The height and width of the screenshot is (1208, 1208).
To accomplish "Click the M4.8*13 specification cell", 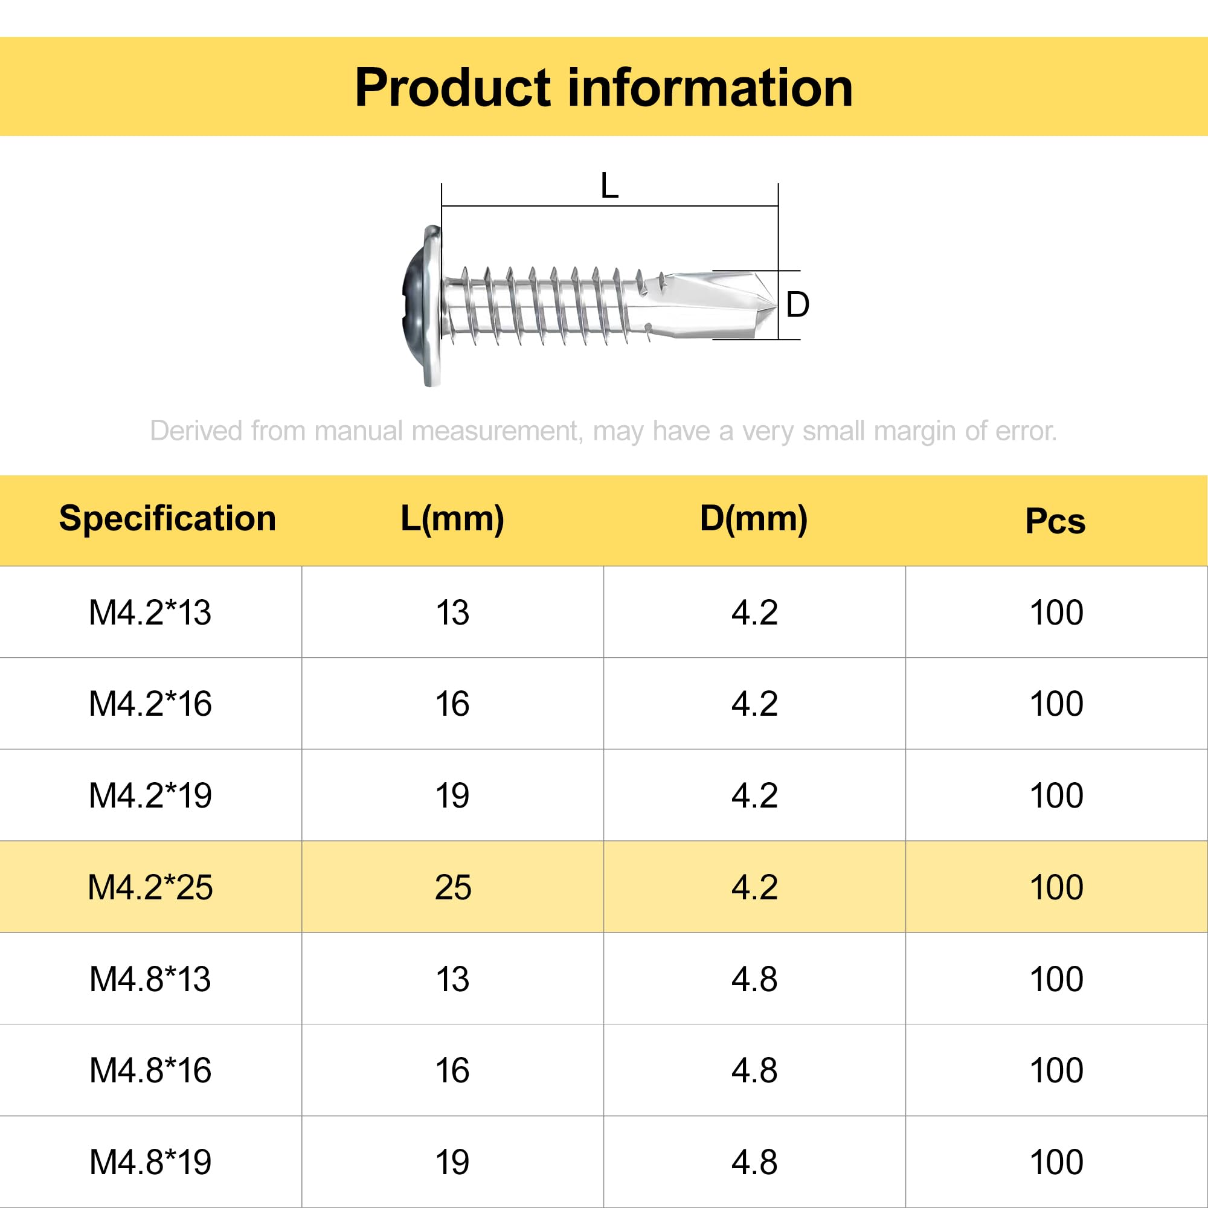I will (x=150, y=978).
